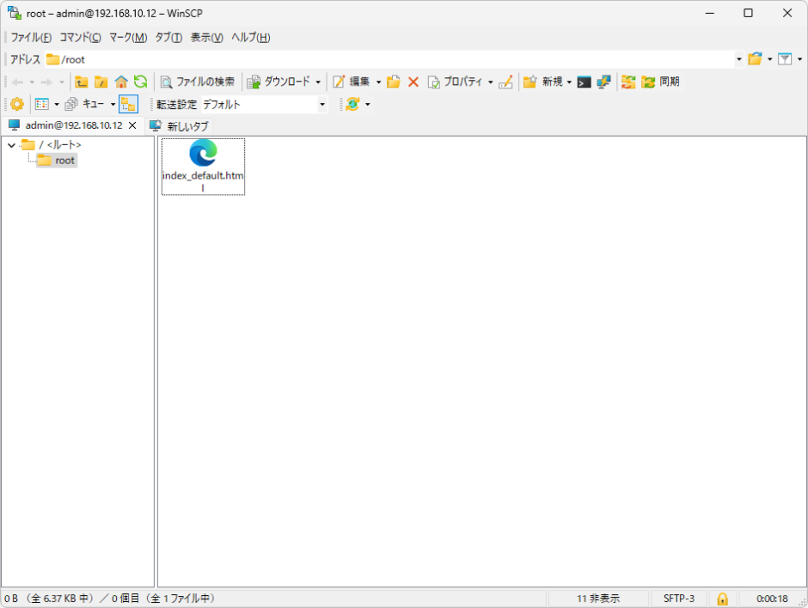The width and height of the screenshot is (808, 608).
Task: Open a console via the terminal icon
Action: (x=585, y=82)
